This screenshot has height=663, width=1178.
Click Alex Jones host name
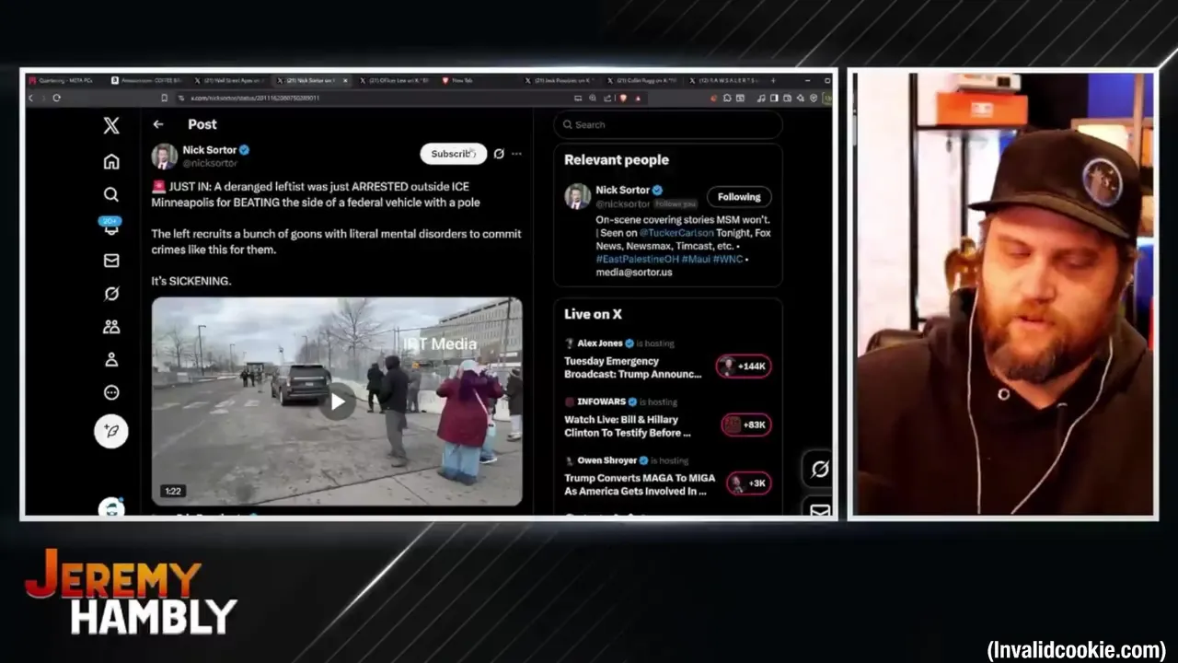coord(600,343)
